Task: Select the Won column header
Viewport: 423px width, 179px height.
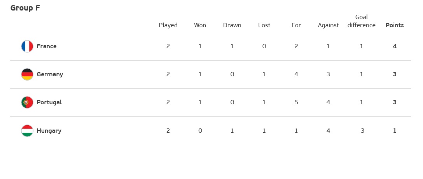Action: point(200,25)
